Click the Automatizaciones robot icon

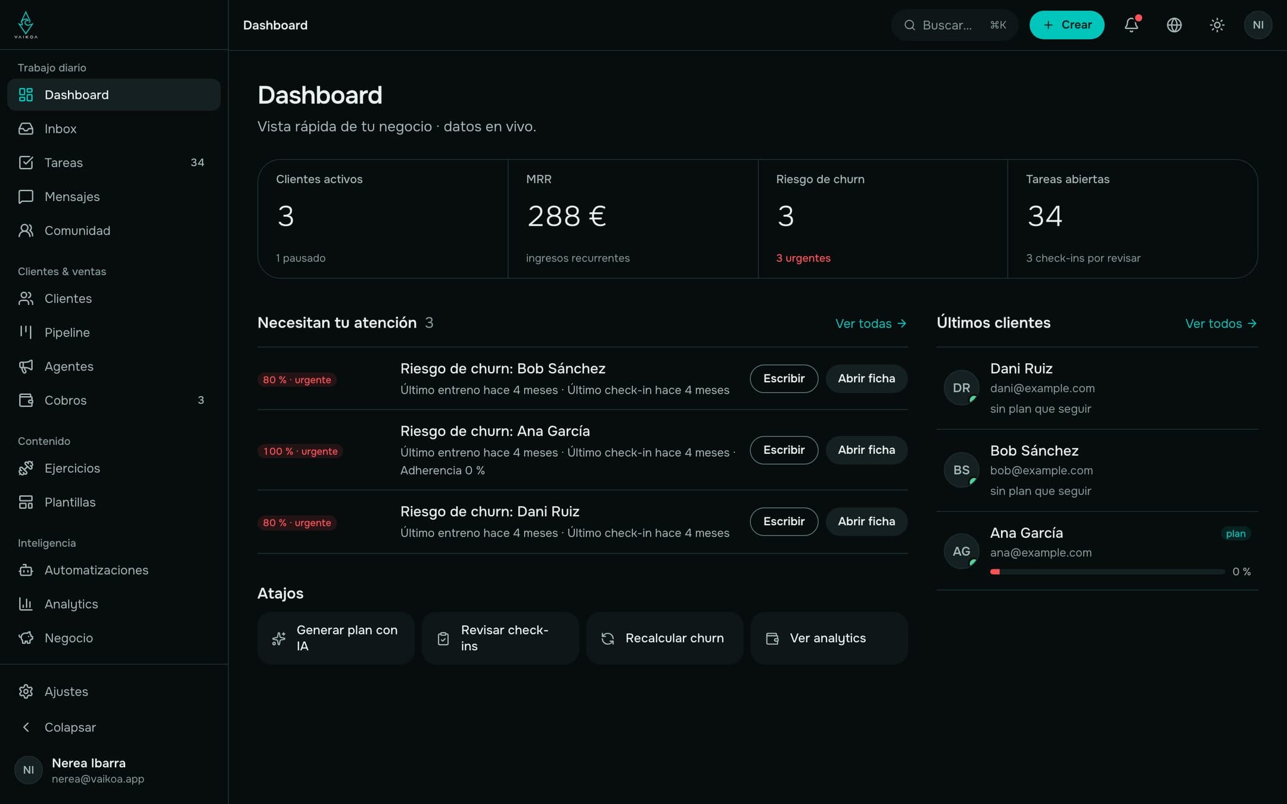click(26, 570)
